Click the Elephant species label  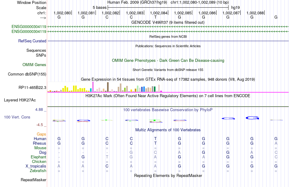coord(39,157)
